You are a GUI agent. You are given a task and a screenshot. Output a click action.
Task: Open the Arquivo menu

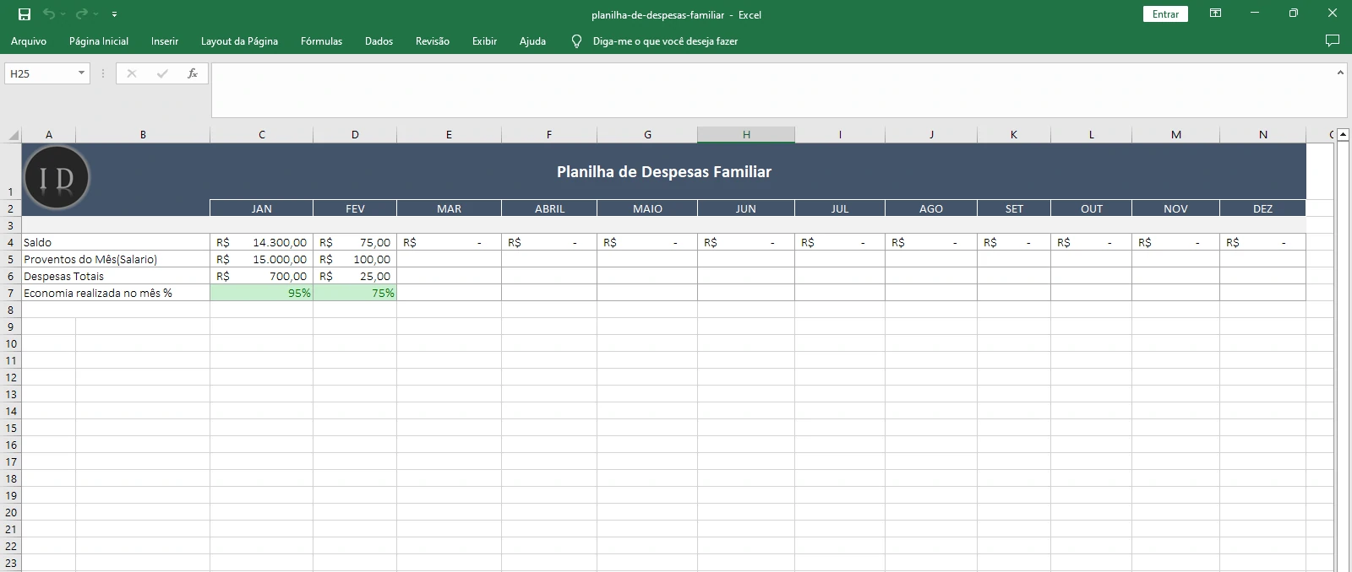pyautogui.click(x=29, y=40)
